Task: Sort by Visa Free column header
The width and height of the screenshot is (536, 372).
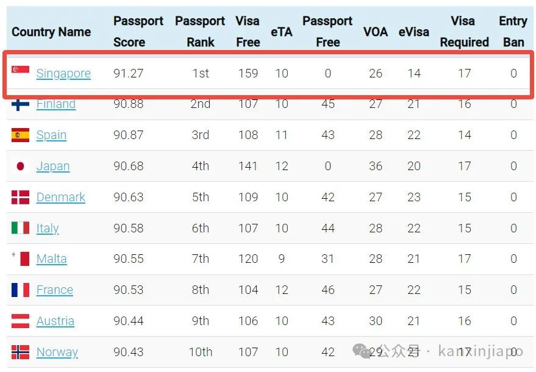Action: [x=248, y=32]
